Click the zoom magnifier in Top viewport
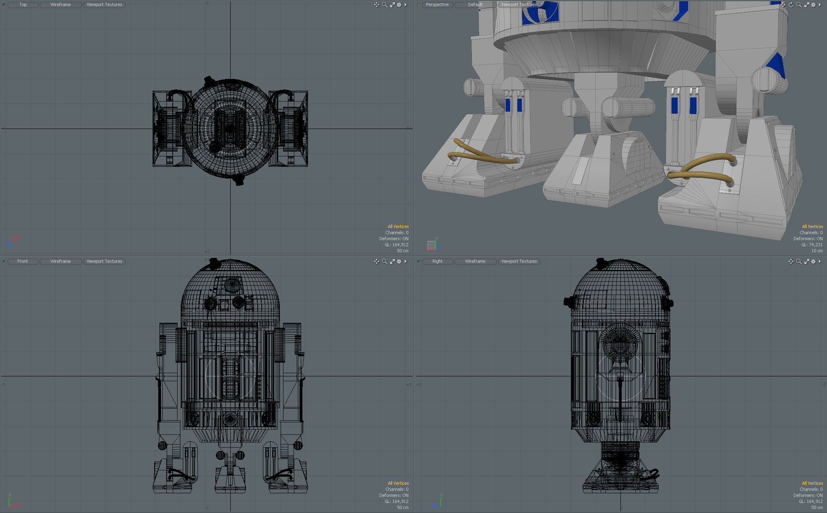This screenshot has width=827, height=513. pyautogui.click(x=385, y=5)
